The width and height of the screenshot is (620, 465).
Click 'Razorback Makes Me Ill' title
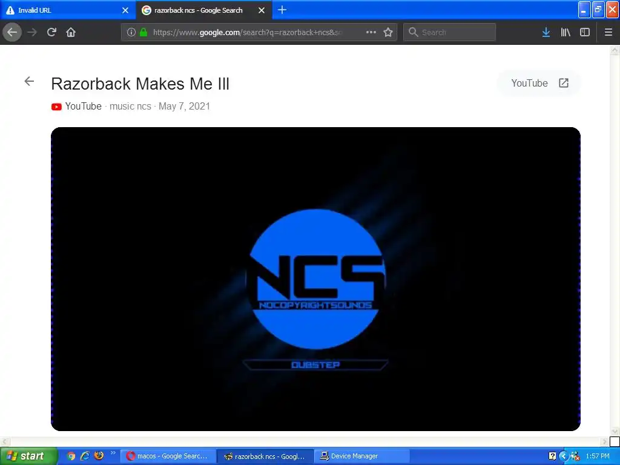140,84
